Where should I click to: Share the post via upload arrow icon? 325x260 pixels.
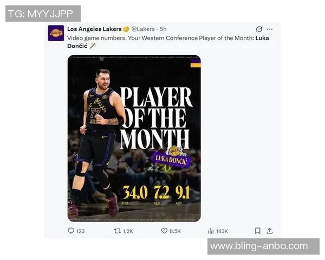[x=269, y=231]
